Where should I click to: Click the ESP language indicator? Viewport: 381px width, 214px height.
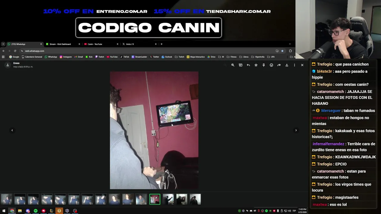pyautogui.click(x=294, y=211)
